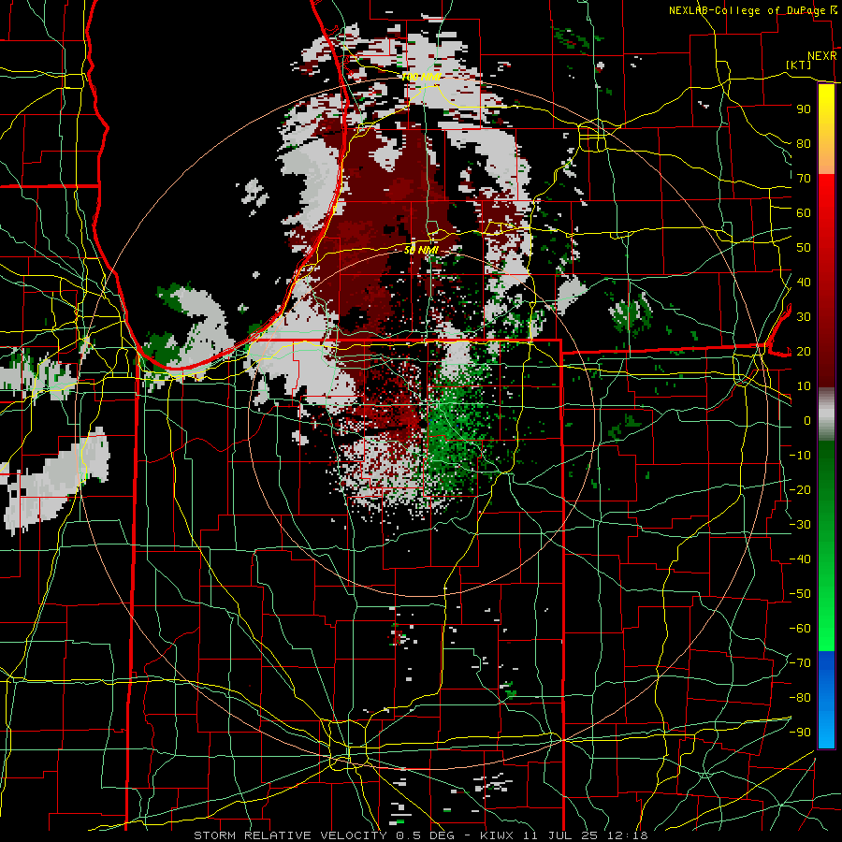
Task: Click the -30 value on velocity scale
Action: [800, 525]
